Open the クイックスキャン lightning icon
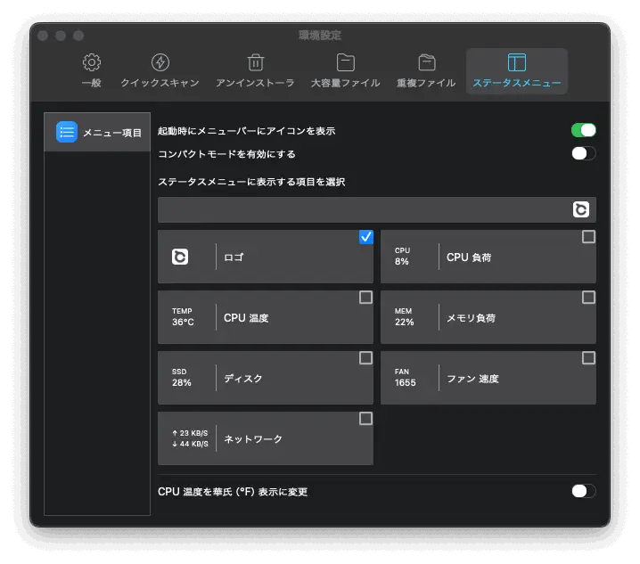The height and width of the screenshot is (564, 640). point(160,62)
